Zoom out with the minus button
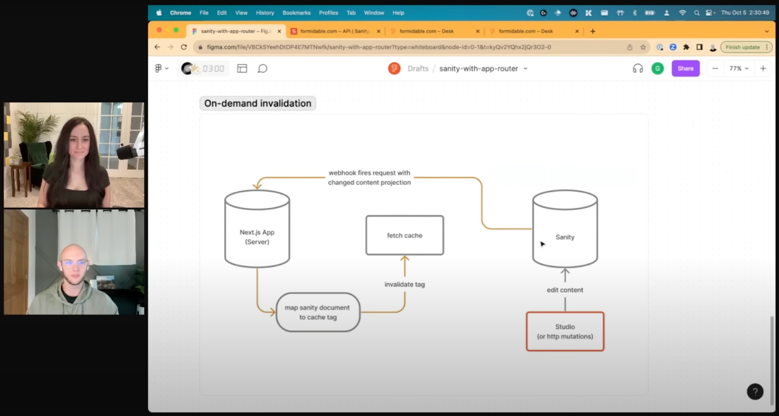Screen dimensions: 779x416 (715, 69)
